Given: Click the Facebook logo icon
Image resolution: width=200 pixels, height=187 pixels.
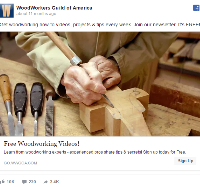Looking at the screenshot, I should point(196,8).
